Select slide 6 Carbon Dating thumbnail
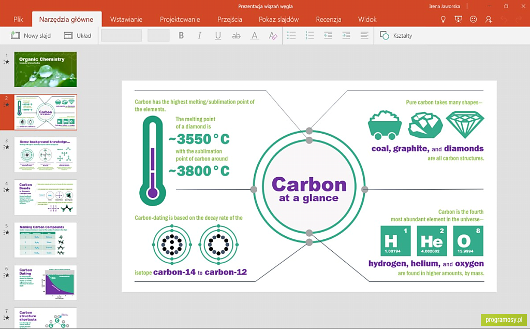The image size is (530, 329). (x=46, y=282)
